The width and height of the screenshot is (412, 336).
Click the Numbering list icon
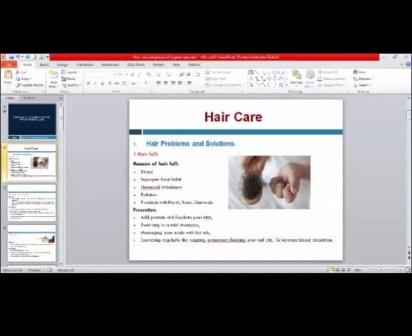tap(168, 74)
